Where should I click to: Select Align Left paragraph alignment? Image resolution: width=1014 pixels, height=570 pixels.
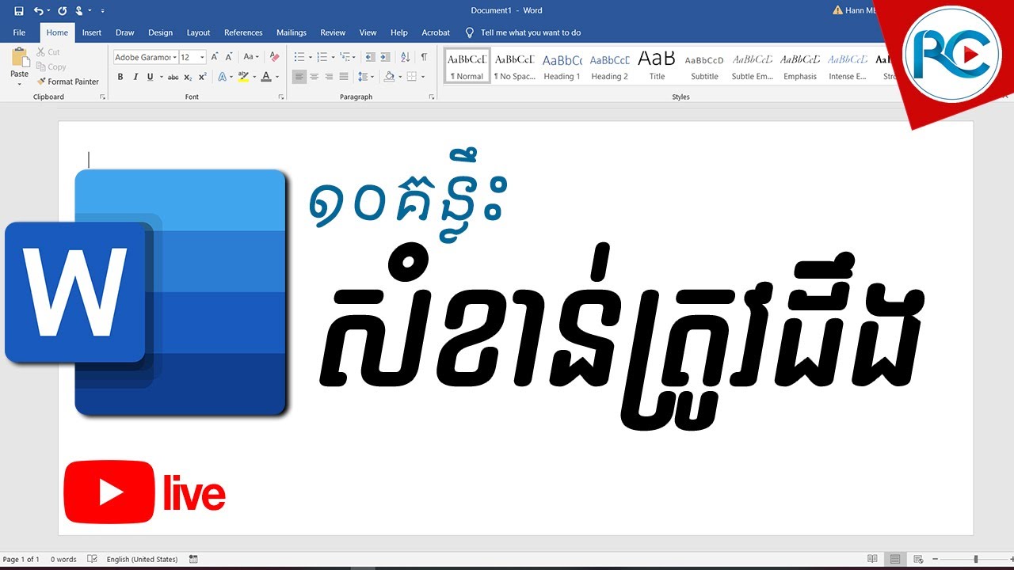[x=299, y=77]
